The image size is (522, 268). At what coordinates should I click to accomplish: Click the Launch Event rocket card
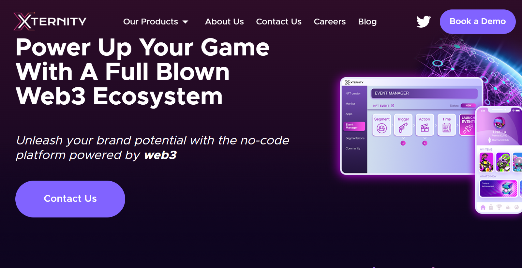(467, 125)
